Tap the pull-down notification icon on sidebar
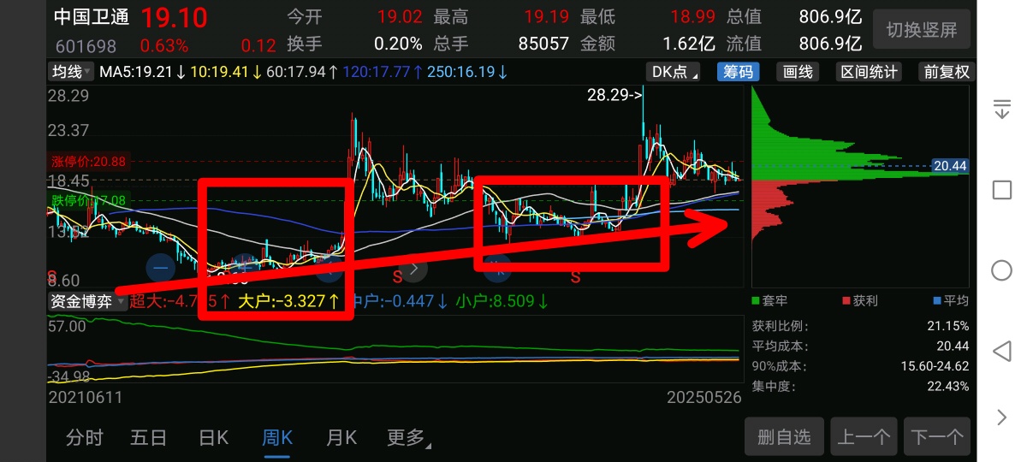The height and width of the screenshot is (462, 1027). coord(1001,109)
